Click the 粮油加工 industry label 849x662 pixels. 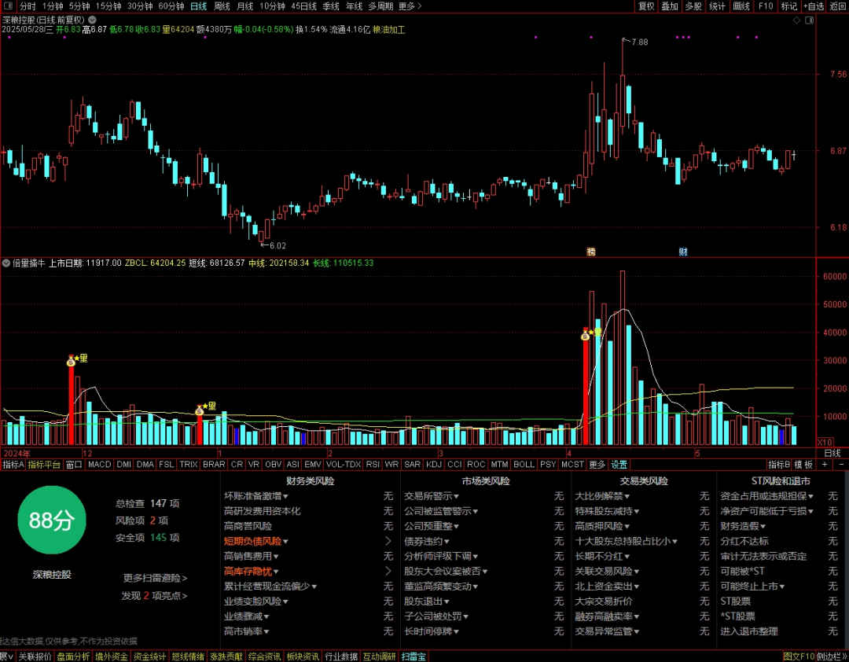(x=389, y=29)
